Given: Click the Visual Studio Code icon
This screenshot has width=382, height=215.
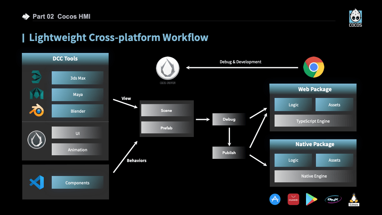Looking at the screenshot, I should pos(37,182).
